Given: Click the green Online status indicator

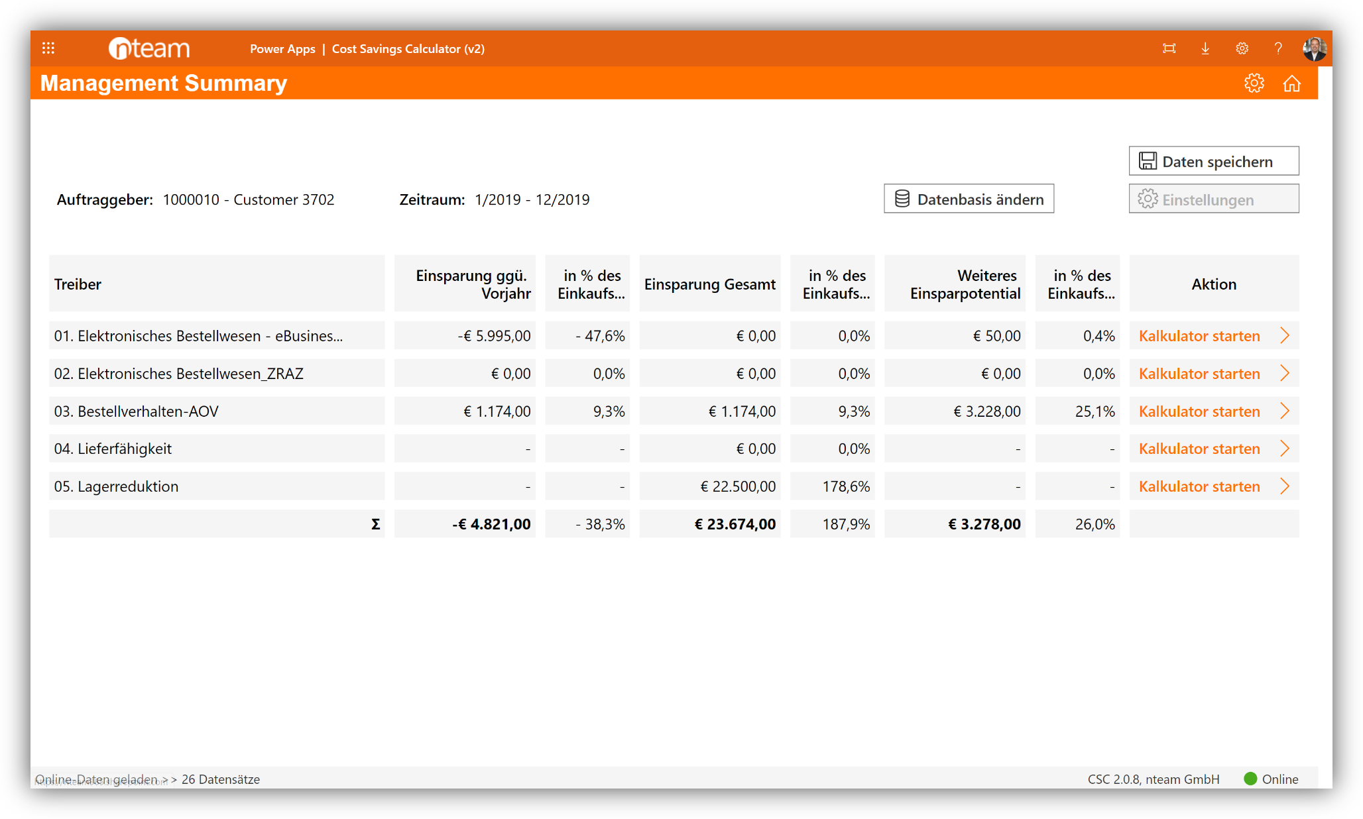Looking at the screenshot, I should [1250, 779].
